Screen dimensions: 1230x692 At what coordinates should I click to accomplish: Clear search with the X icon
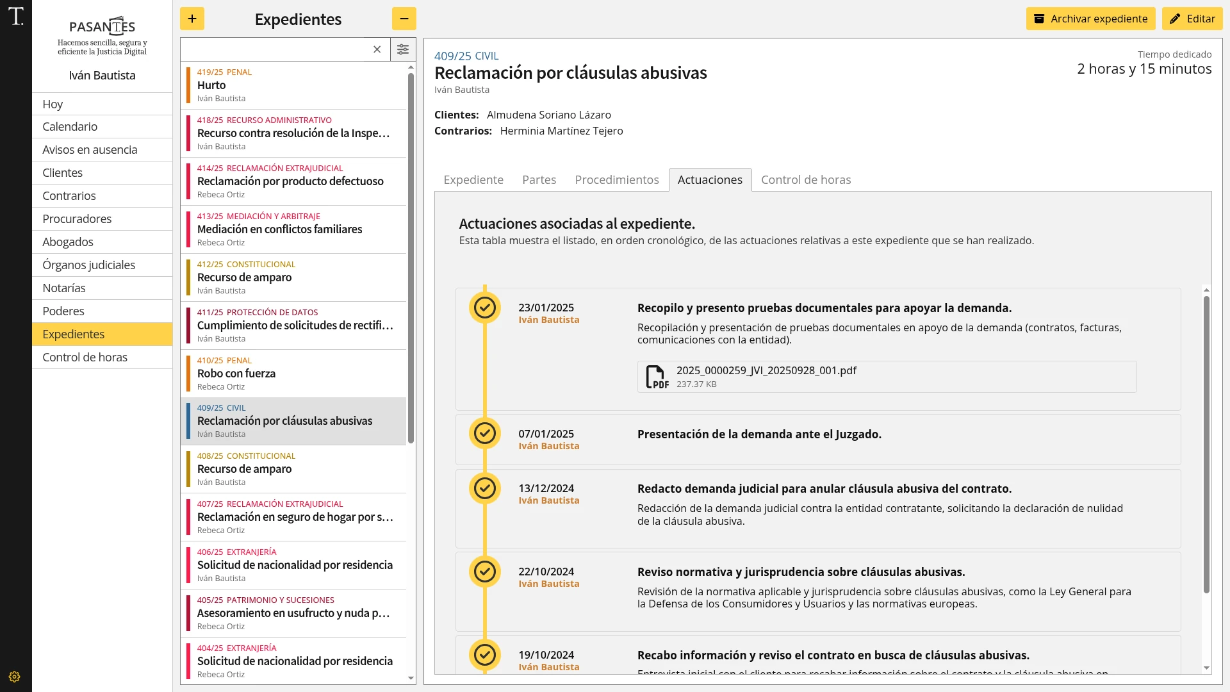point(377,49)
